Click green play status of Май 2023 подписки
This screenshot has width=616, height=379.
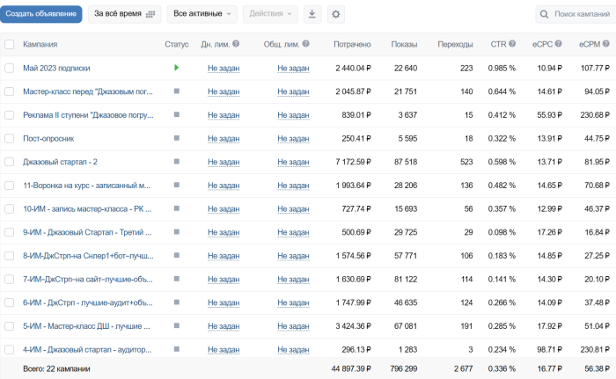176,68
